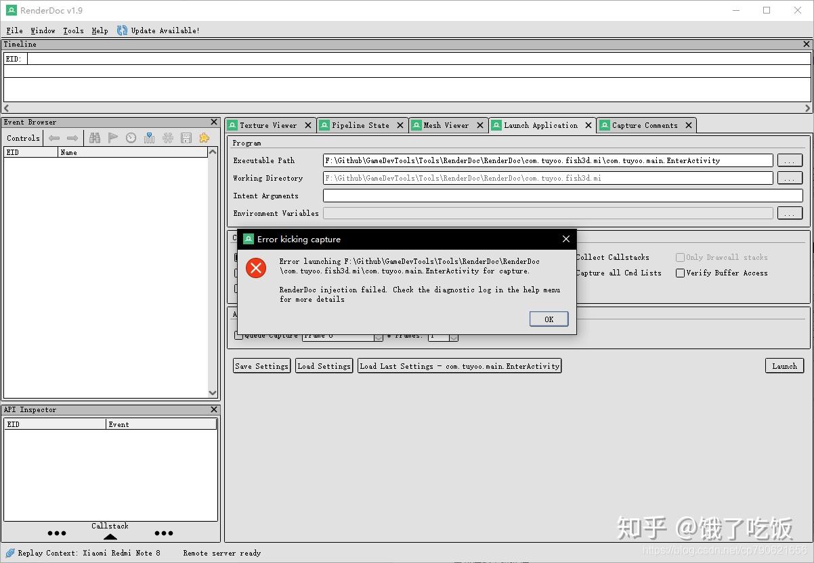Click the back arrow in Event Browser controls
Viewport: 814px width, 563px height.
(x=54, y=138)
